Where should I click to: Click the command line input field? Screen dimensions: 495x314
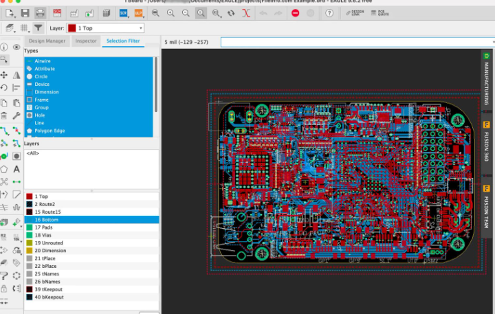(x=357, y=42)
